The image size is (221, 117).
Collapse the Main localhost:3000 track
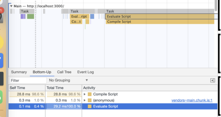[x=11, y=6]
